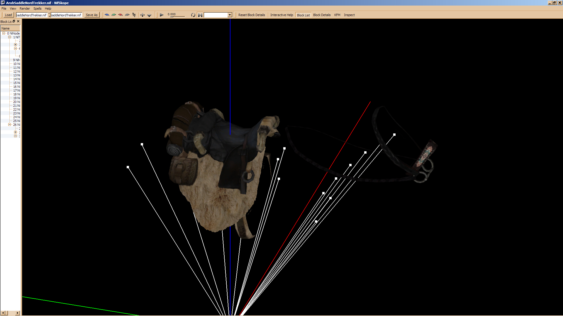
Task: Click the animation time slider
Action: 178,16
